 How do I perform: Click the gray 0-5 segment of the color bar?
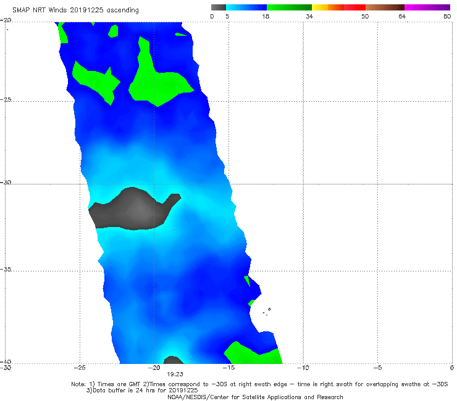click(219, 7)
